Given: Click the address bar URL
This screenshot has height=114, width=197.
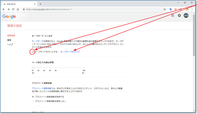Looking at the screenshot, I should tap(49, 9).
